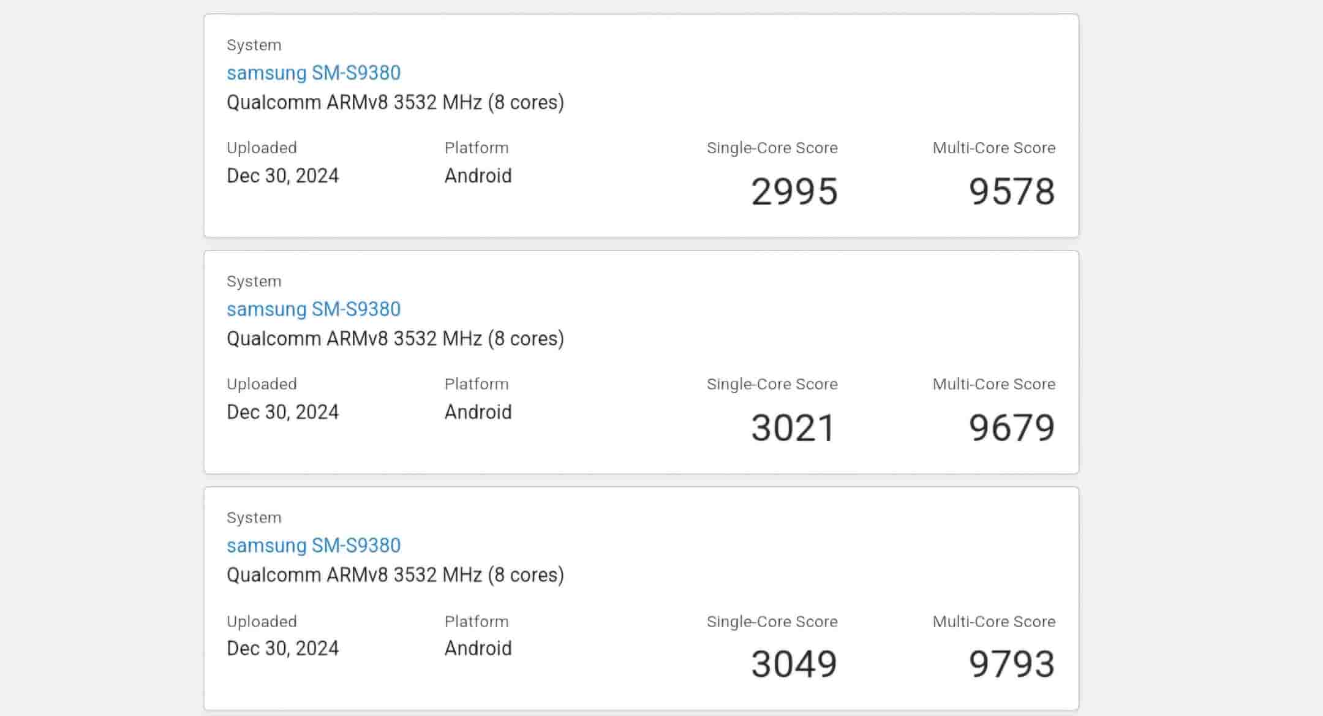
Task: Open the samsung SM-S9380 link scoring 3049
Action: click(x=313, y=546)
